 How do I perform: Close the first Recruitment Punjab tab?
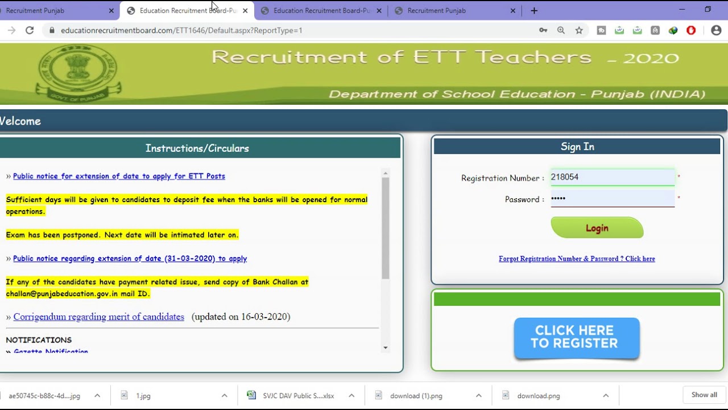(111, 10)
